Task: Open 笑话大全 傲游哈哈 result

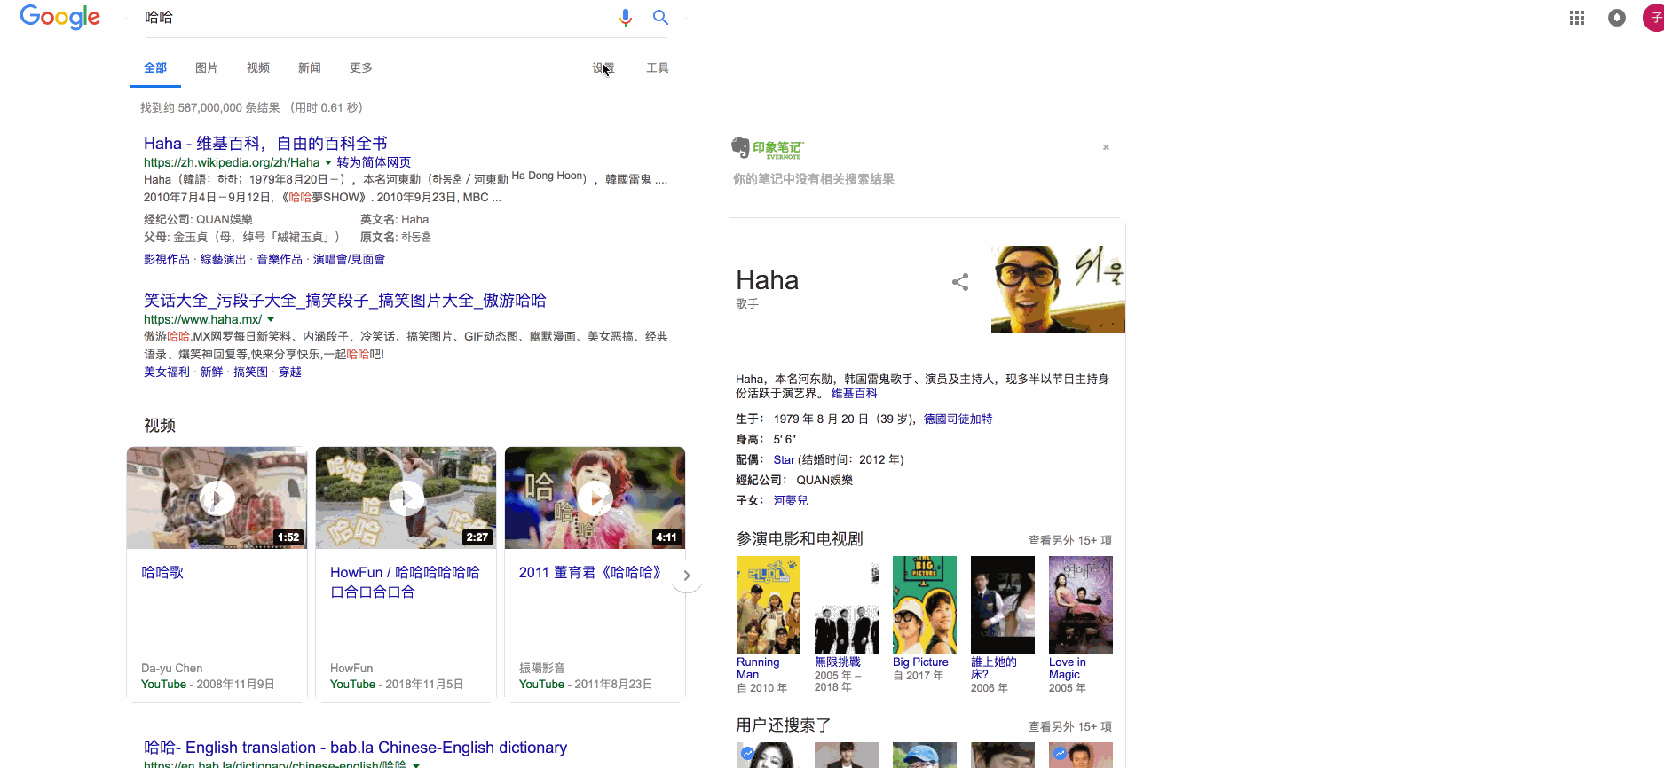Action: coord(345,301)
